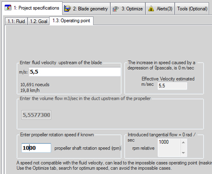
Task: Click the Optimize tab icon
Action: 115,9
